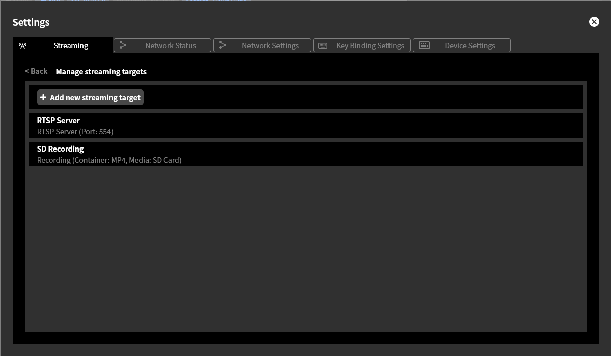Click the keyboard icon on Key Binding Settings
Screen dimensions: 611x356
323,46
